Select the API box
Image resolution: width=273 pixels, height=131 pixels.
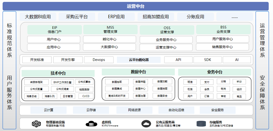(x=178, y=60)
